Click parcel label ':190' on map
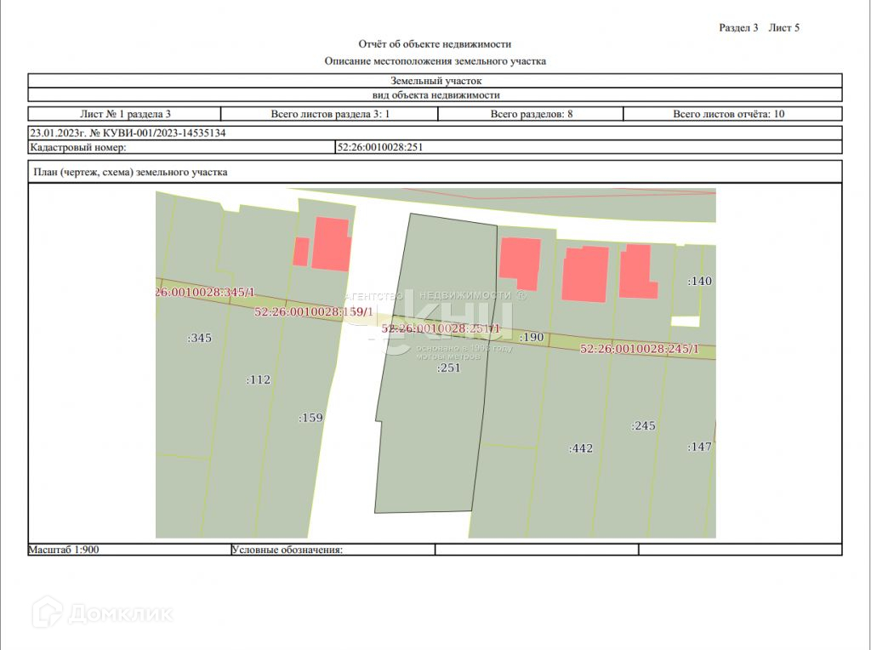Screen dimensions: 871x650 point(532,337)
